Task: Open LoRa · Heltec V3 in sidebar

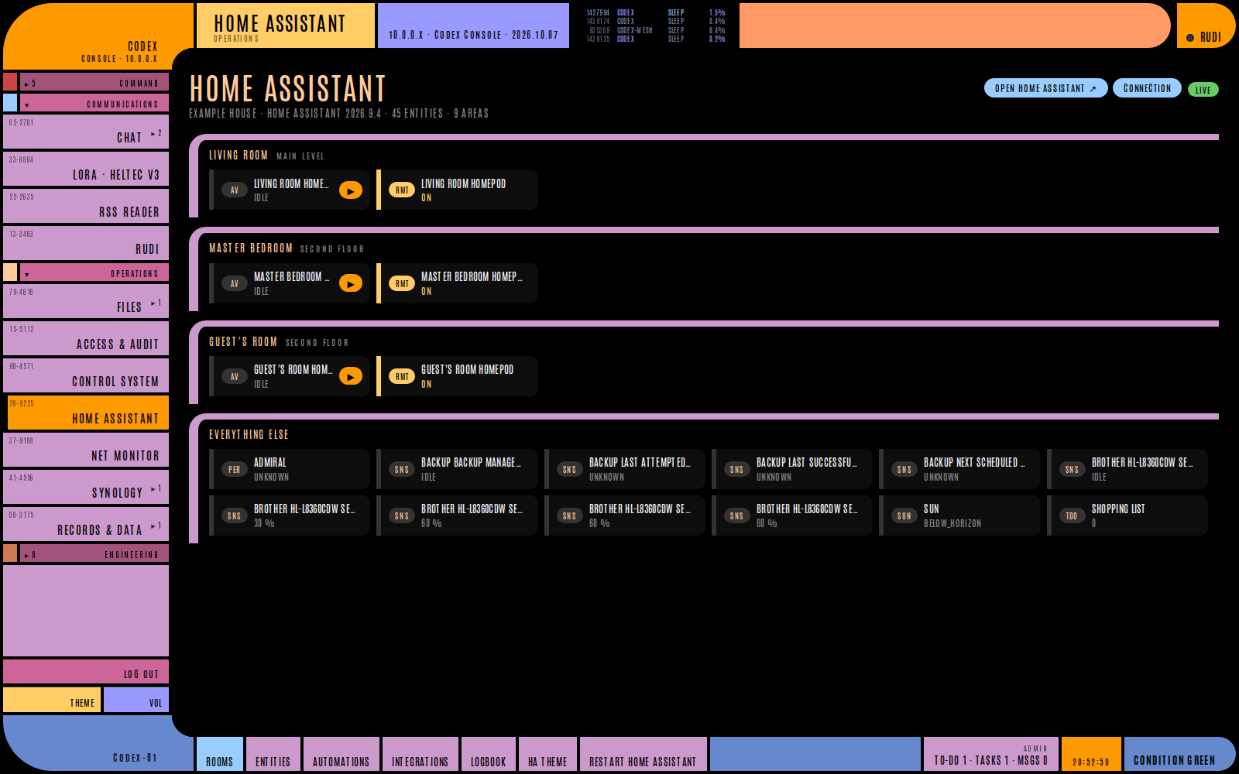Action: [x=86, y=169]
